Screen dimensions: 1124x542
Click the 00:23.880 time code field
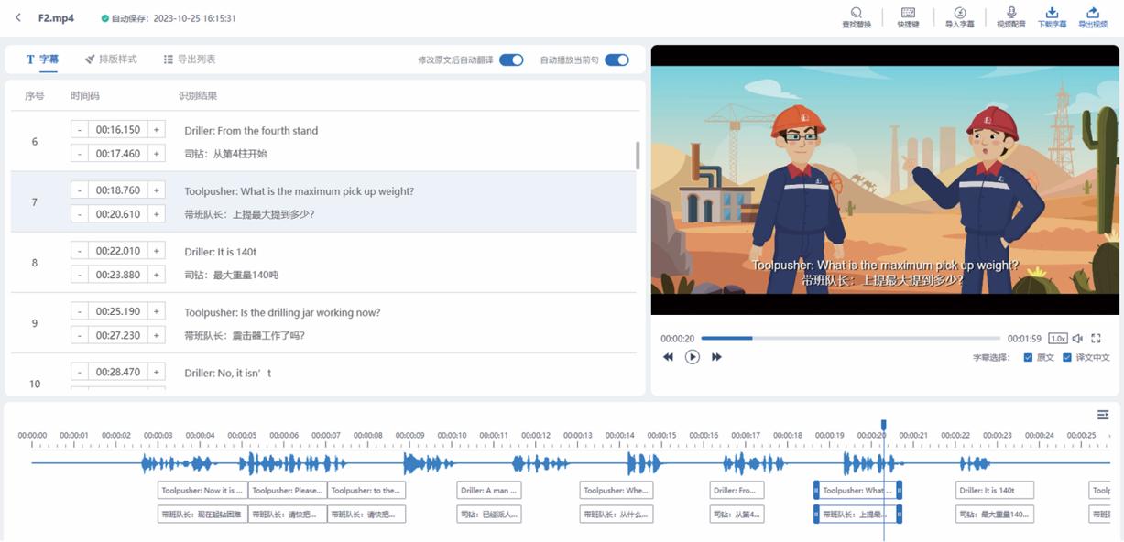pos(118,275)
